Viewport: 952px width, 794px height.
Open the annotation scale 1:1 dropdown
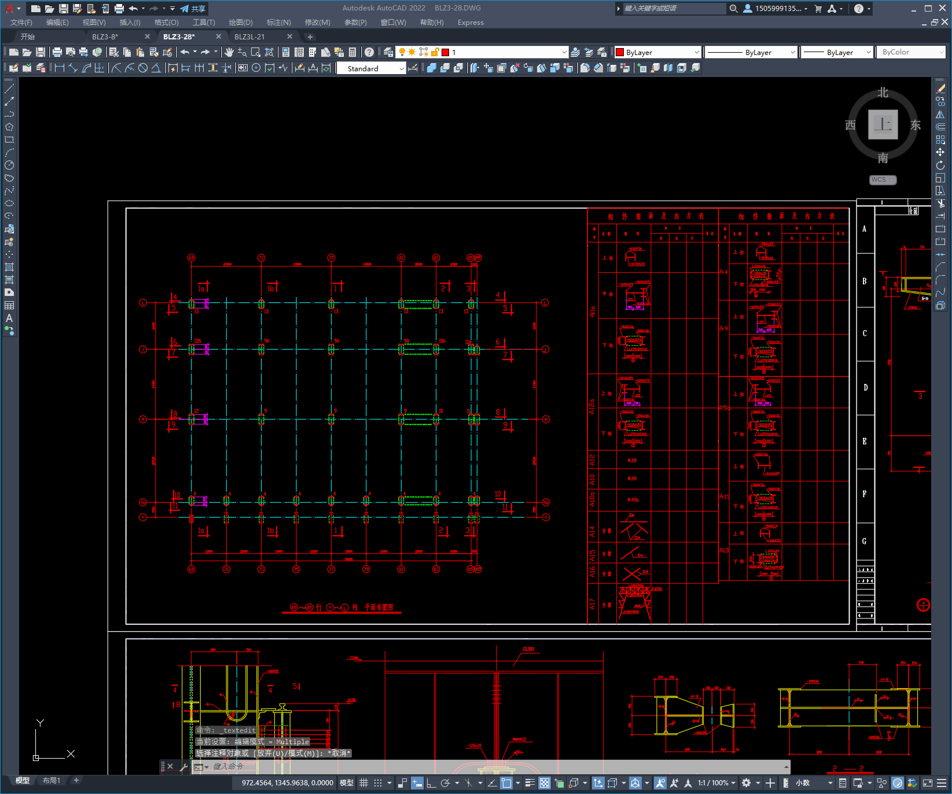coord(717,783)
